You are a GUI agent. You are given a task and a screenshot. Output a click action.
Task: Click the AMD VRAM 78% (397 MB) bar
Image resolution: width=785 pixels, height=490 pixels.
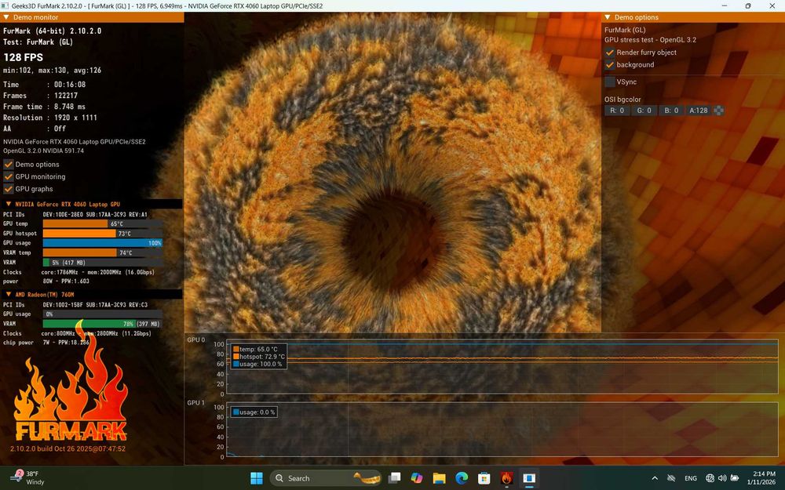pyautogui.click(x=103, y=324)
